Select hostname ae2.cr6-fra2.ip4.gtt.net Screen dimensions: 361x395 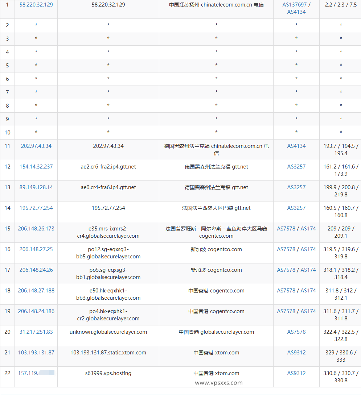(108, 167)
